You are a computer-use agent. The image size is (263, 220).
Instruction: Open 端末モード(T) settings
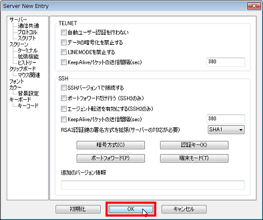click(194, 158)
